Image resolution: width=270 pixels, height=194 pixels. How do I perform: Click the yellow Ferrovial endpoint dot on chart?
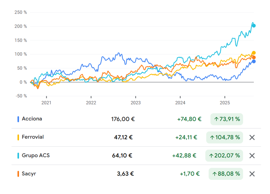[254, 53]
